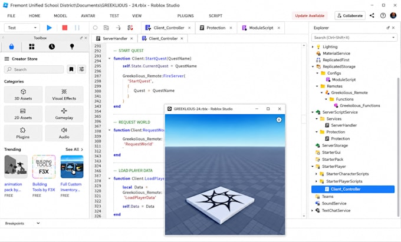This screenshot has width=401, height=242.
Task: Select the Toolbox Creator Store bag tab
Action: pos(12,47)
